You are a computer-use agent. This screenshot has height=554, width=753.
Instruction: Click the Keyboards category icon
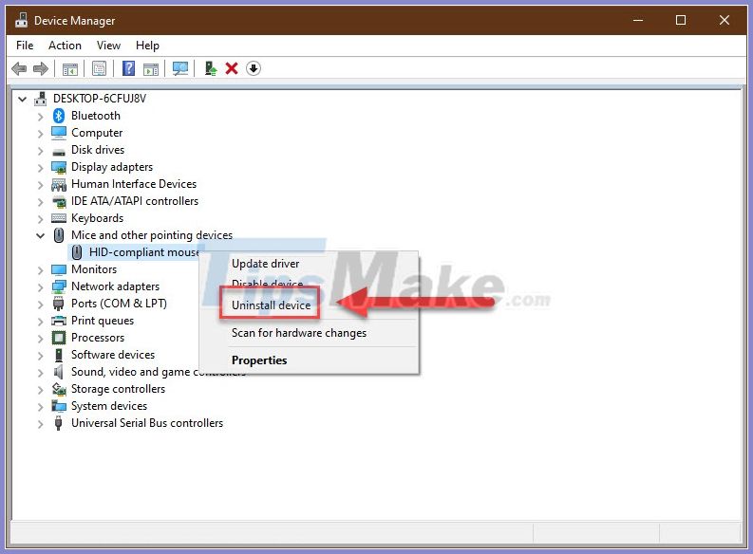tap(59, 219)
